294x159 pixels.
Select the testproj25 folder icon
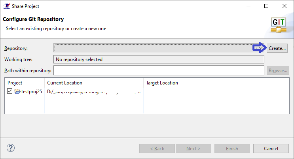pos(17,91)
